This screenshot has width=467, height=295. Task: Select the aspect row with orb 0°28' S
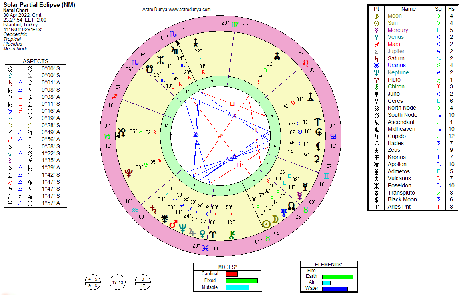(36, 125)
